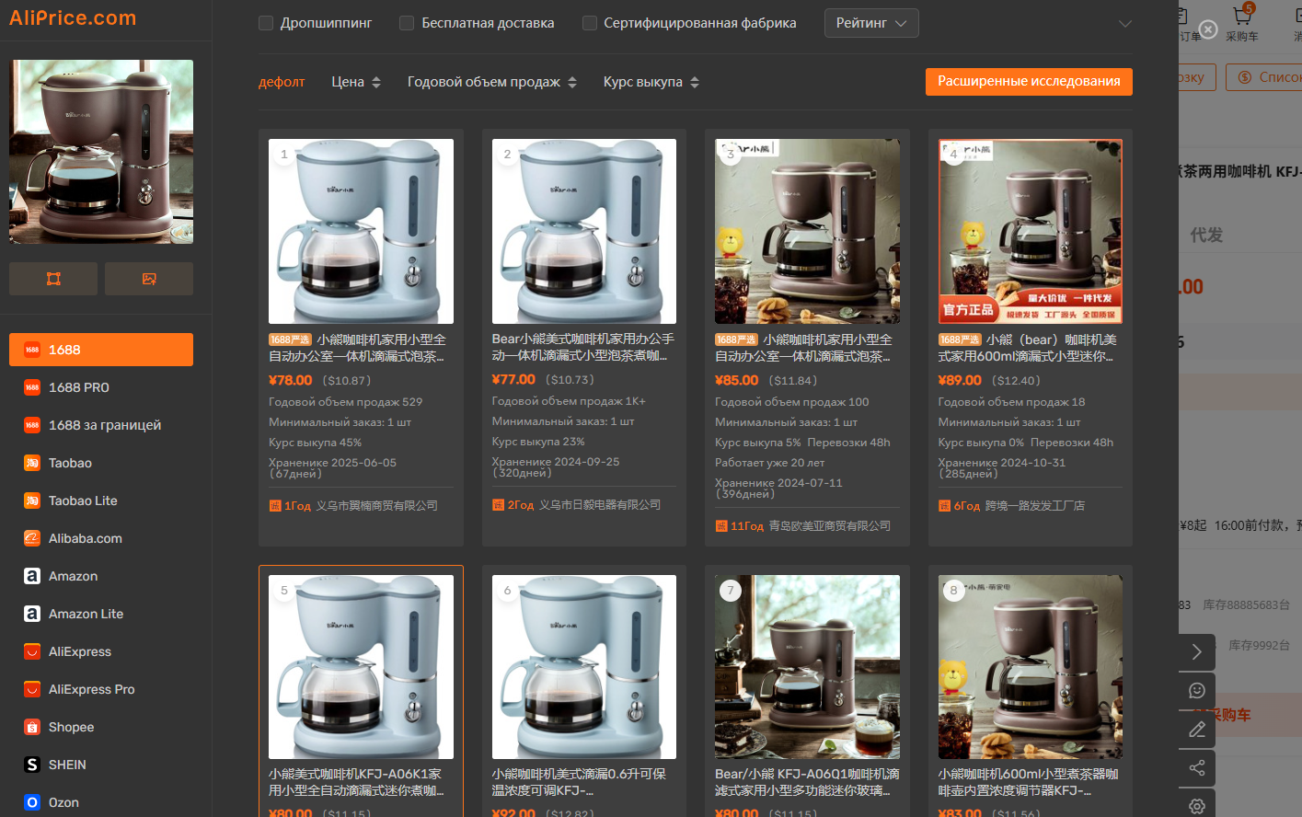Click the crop image selection icon

click(53, 279)
